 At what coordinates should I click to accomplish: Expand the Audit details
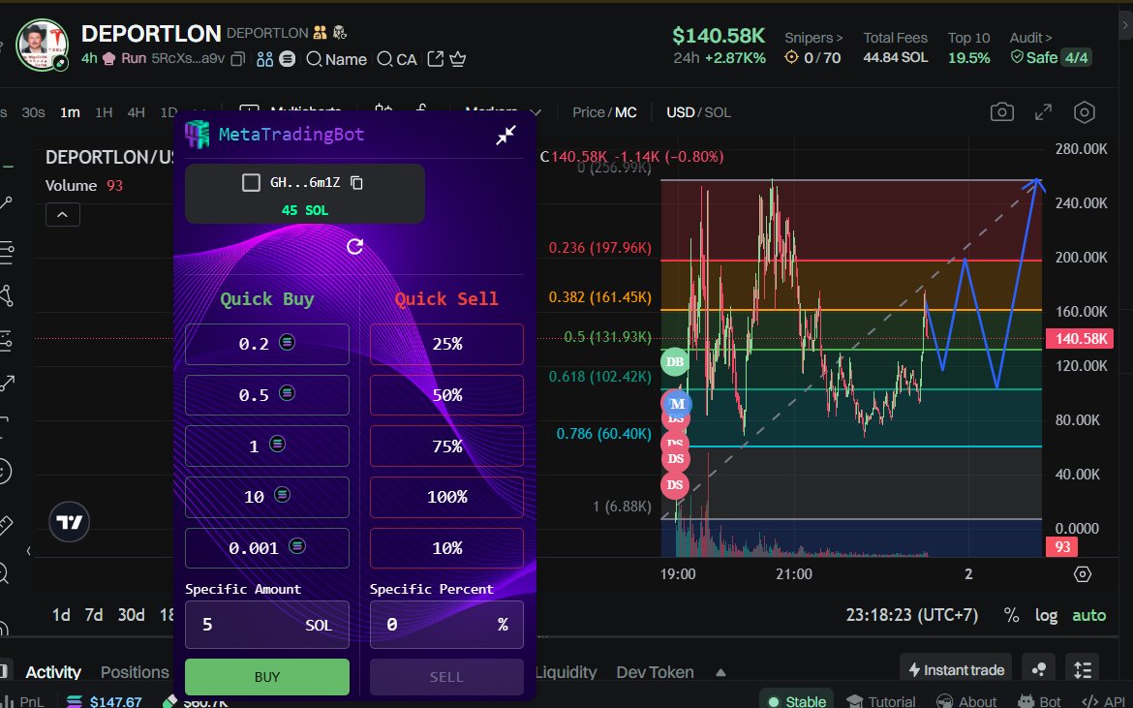1030,38
